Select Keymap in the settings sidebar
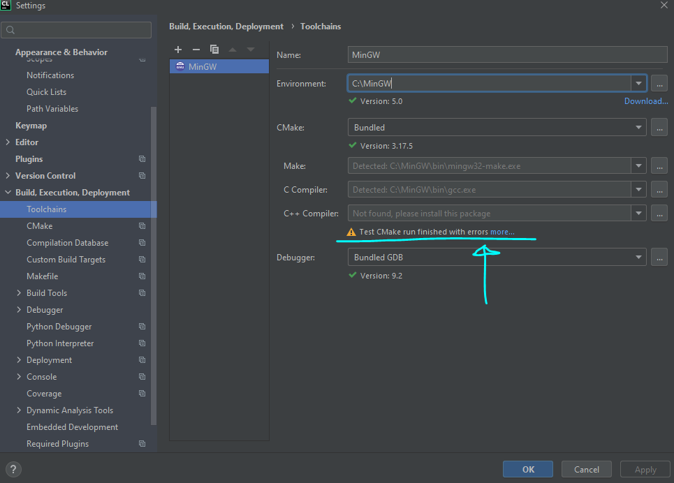Image resolution: width=674 pixels, height=483 pixels. [30, 125]
